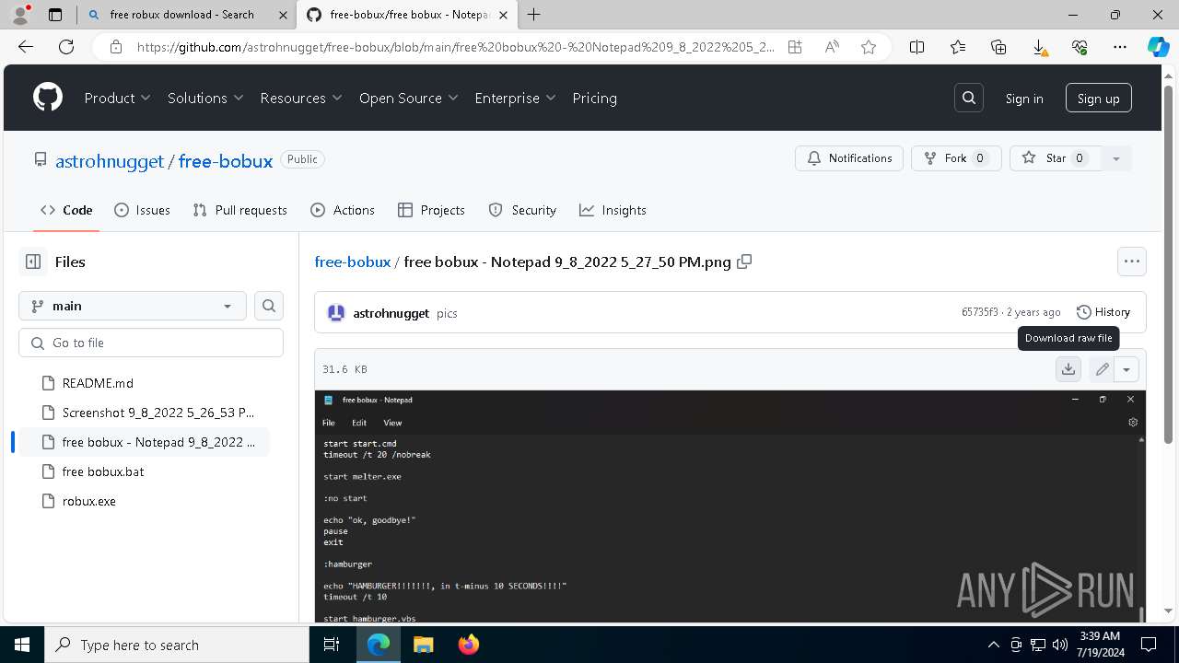Open Windows Start menu
Image resolution: width=1179 pixels, height=663 pixels.
point(22,645)
